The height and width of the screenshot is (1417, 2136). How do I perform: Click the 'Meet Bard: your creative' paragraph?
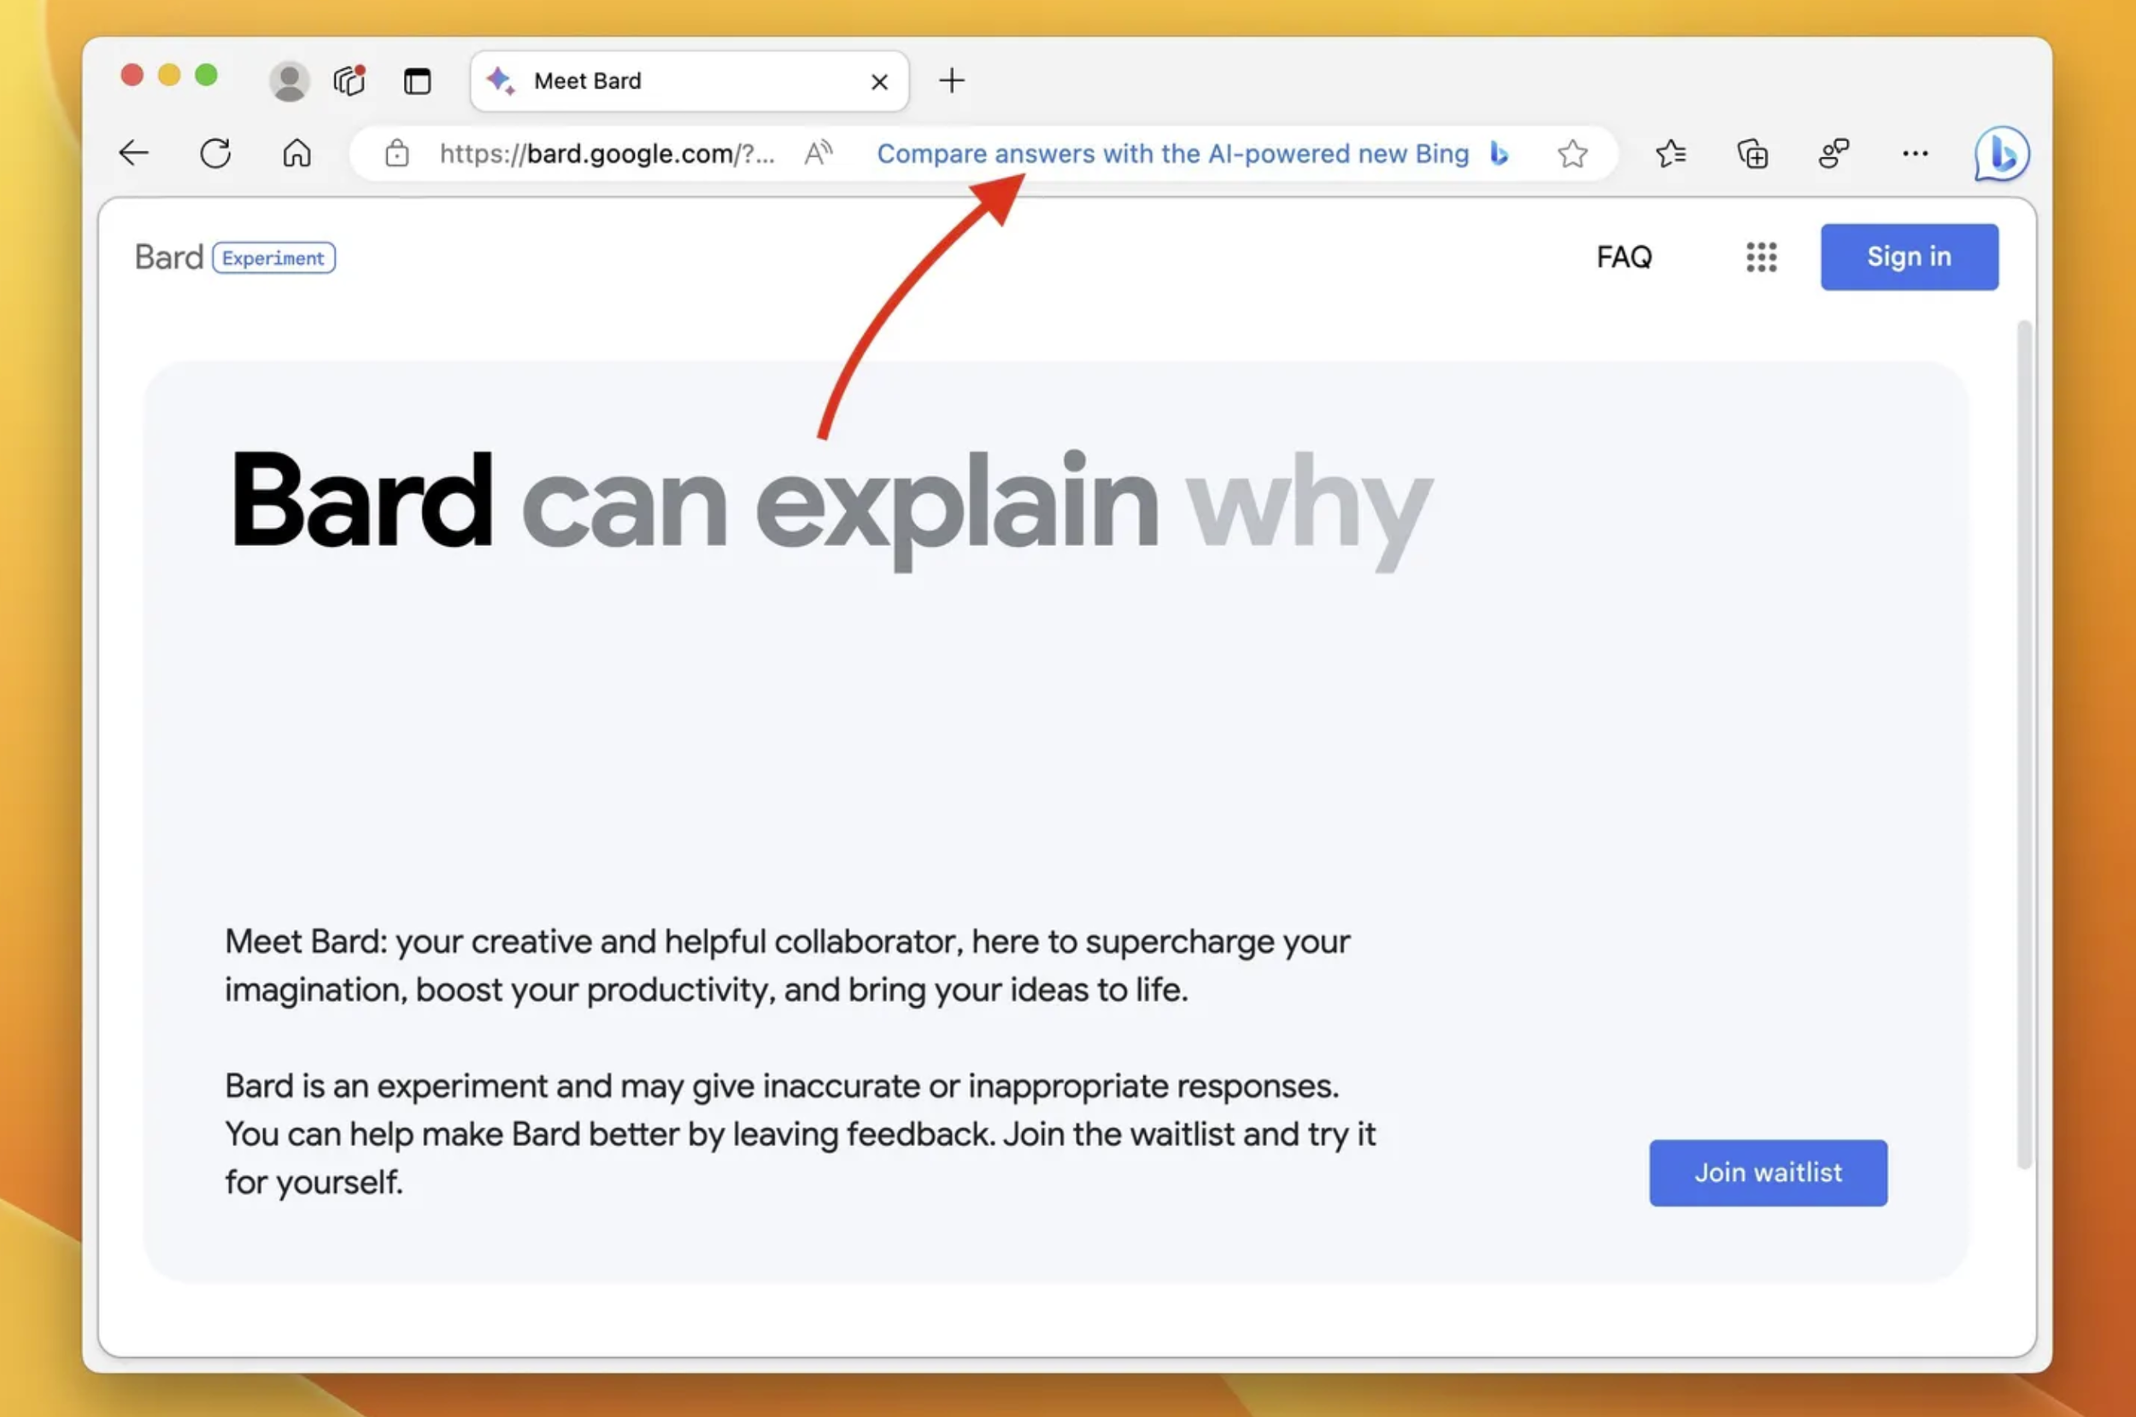pyautogui.click(x=787, y=965)
